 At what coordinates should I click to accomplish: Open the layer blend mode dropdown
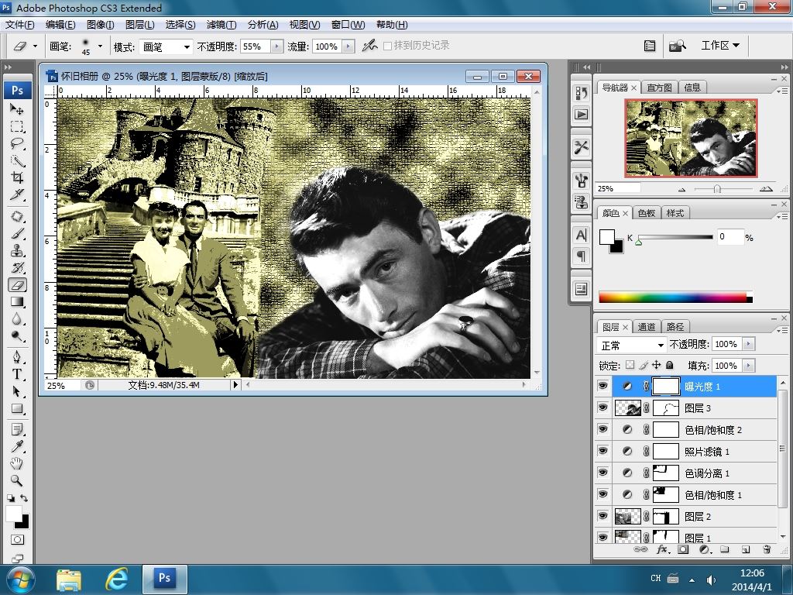click(632, 345)
